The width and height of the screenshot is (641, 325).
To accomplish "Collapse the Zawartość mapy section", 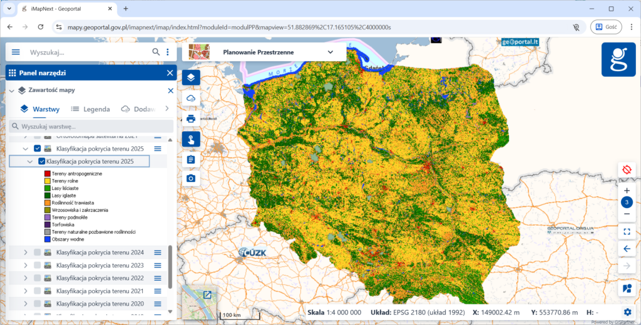I will coord(11,91).
